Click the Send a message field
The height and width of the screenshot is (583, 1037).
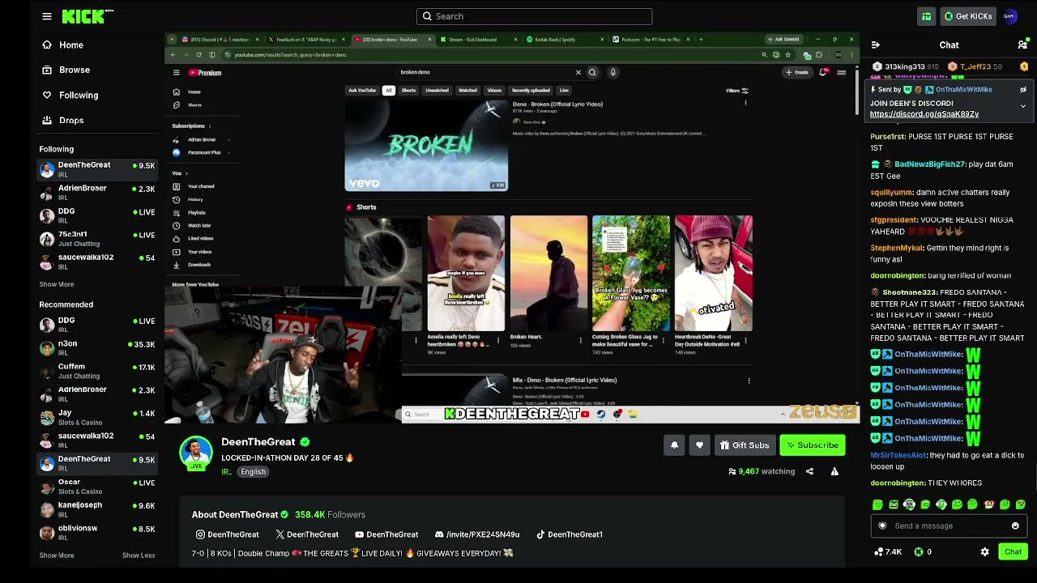point(949,526)
